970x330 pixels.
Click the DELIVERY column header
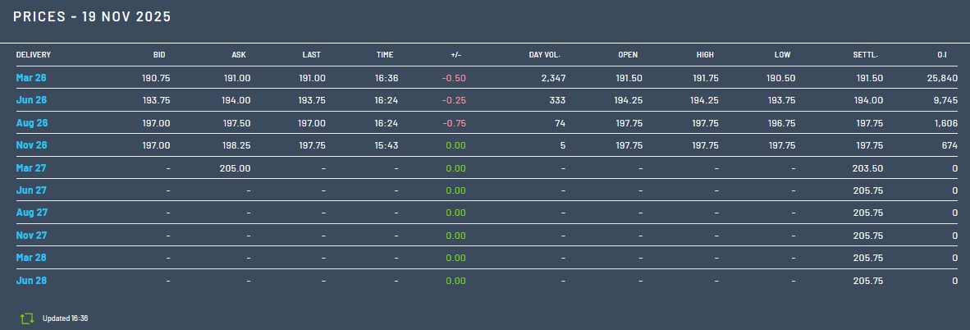point(34,55)
